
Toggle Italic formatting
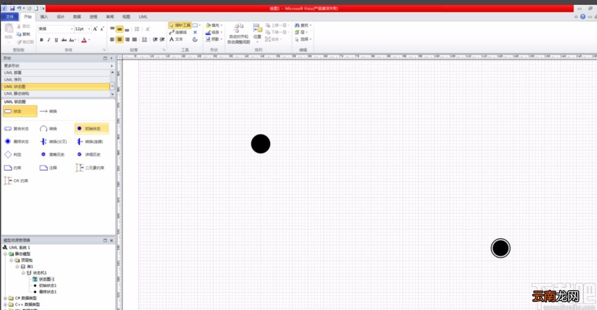click(x=48, y=40)
